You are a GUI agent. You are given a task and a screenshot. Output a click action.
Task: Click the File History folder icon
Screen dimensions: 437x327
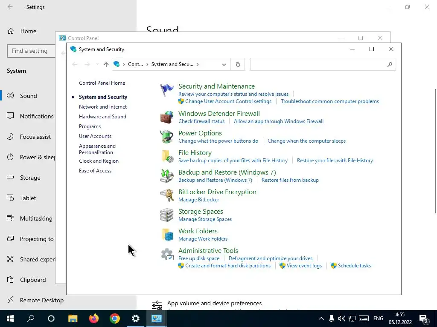pos(167,156)
